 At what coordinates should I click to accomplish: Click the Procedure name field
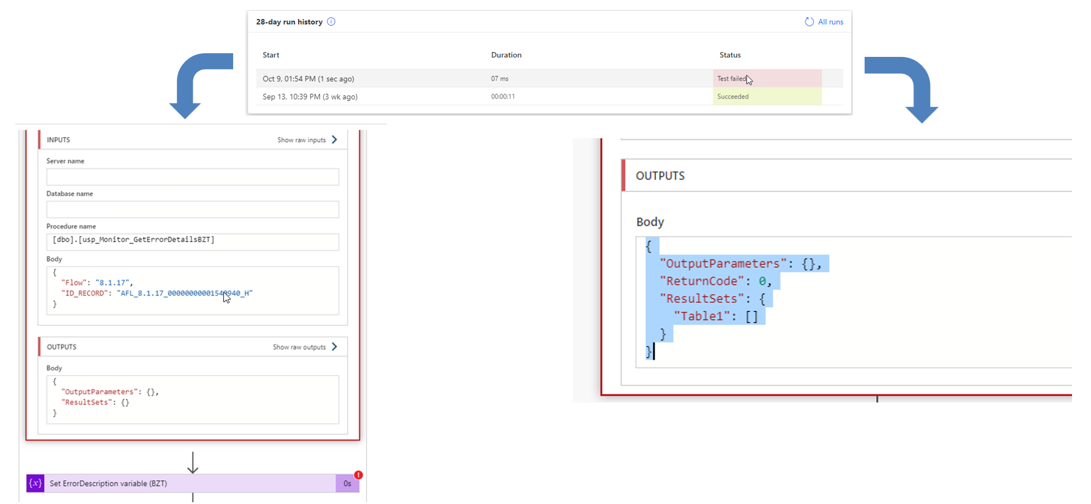[x=193, y=242]
